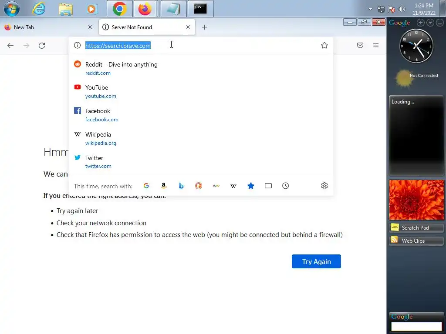Click the Google sidebar search box
Screen dimensions: 446x334
[x=416, y=326]
